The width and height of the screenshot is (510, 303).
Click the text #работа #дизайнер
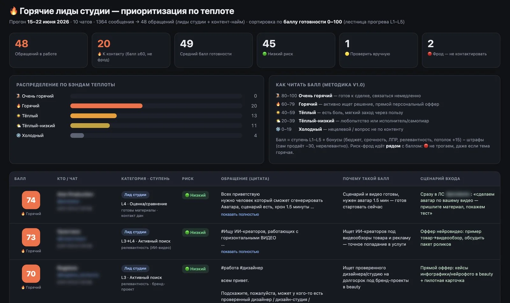point(242,268)
